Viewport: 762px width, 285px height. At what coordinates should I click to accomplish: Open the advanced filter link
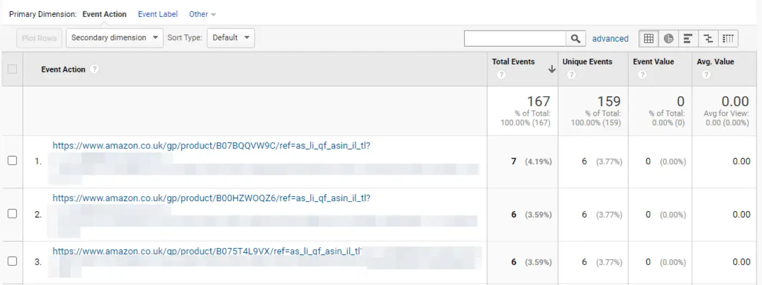(610, 39)
